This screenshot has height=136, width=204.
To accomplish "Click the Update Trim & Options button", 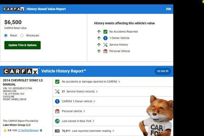I will point(23,45).
